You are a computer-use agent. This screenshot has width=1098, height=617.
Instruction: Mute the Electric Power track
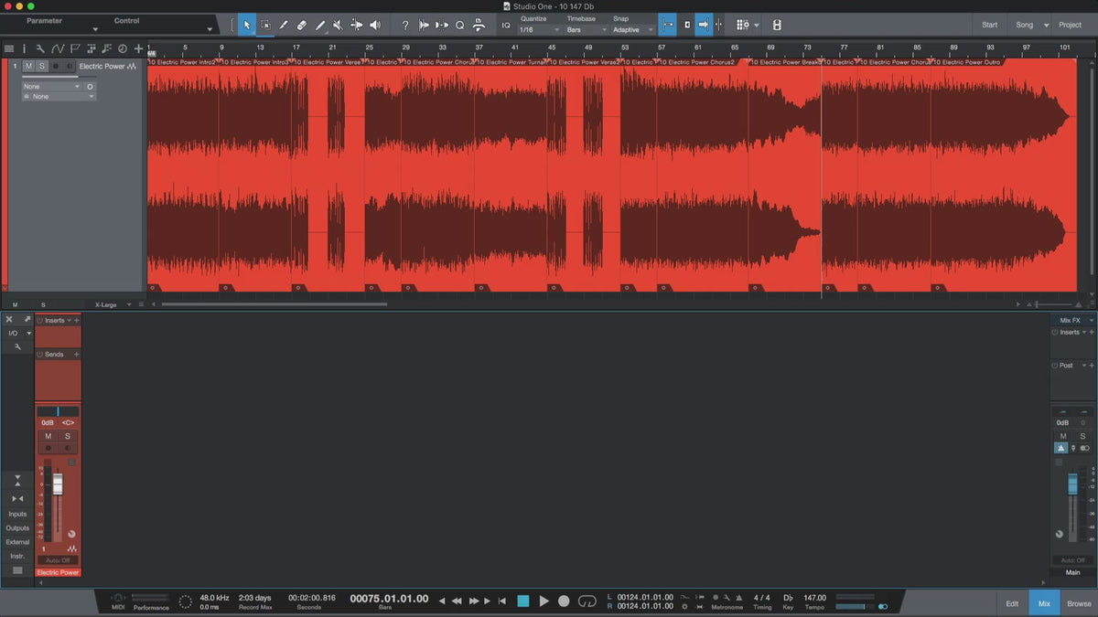[x=28, y=66]
